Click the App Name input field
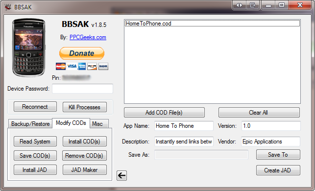Image resolution: width=315 pixels, height=191 pixels. pyautogui.click(x=184, y=126)
